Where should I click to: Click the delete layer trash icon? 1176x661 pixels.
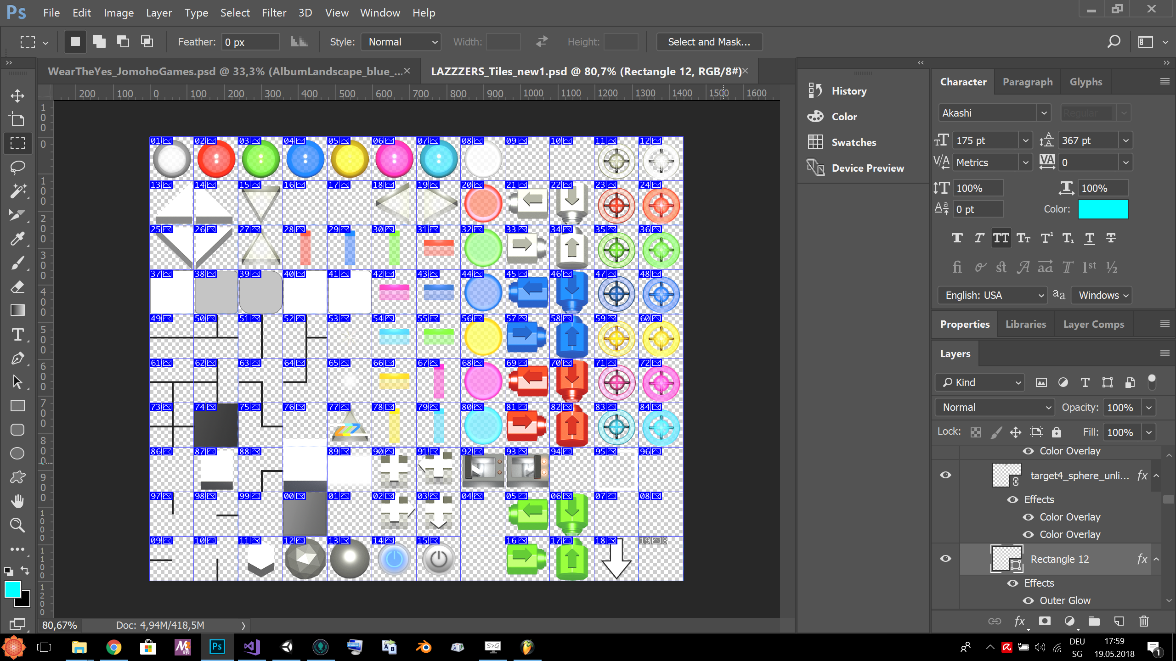click(x=1144, y=621)
